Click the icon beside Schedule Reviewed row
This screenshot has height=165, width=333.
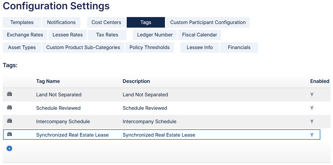tap(9, 108)
